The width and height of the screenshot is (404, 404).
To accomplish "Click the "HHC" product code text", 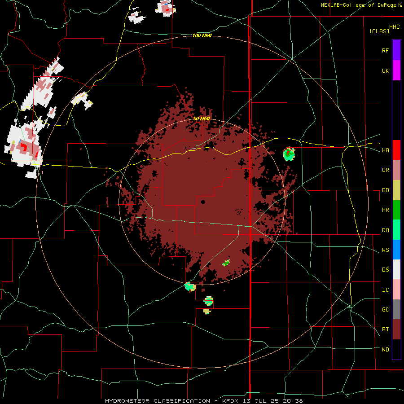I will [395, 27].
